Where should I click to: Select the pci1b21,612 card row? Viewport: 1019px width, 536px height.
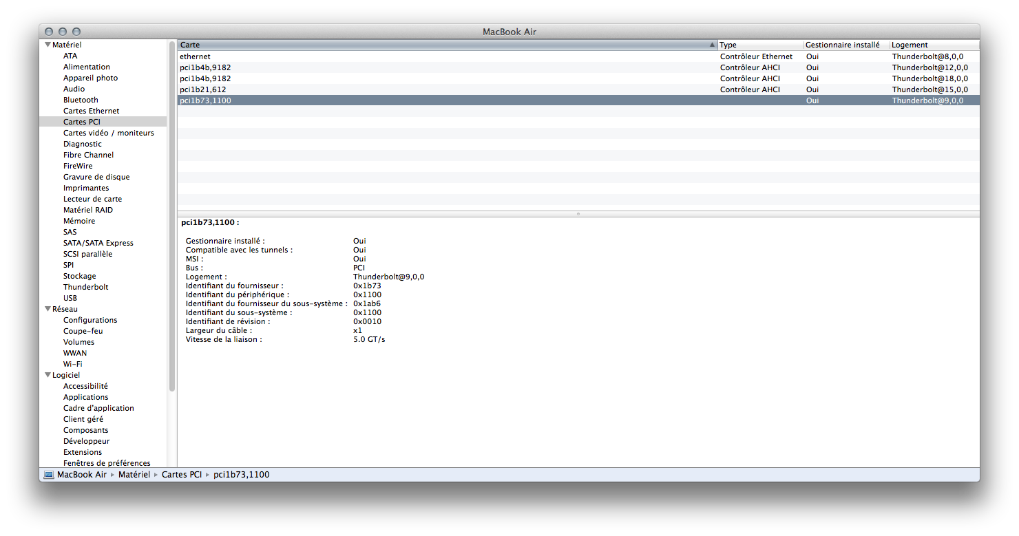tap(578, 89)
